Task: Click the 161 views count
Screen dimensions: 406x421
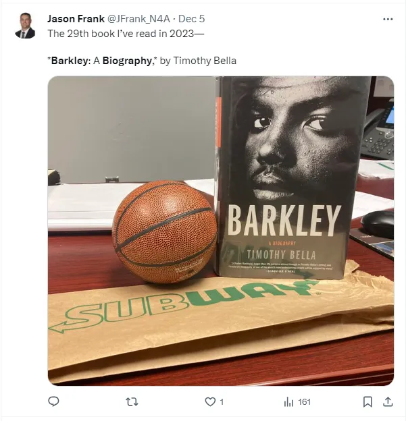Action: tap(305, 402)
